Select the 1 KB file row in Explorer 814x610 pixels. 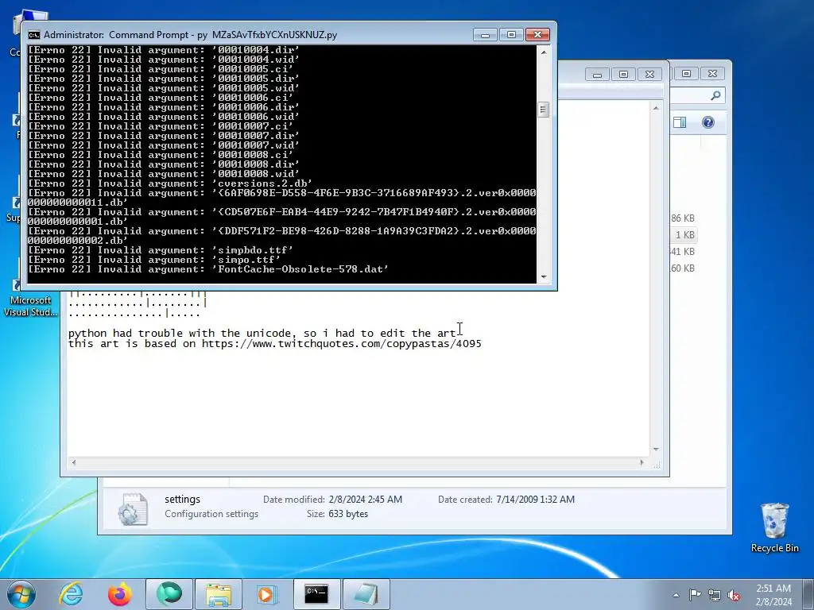(684, 235)
